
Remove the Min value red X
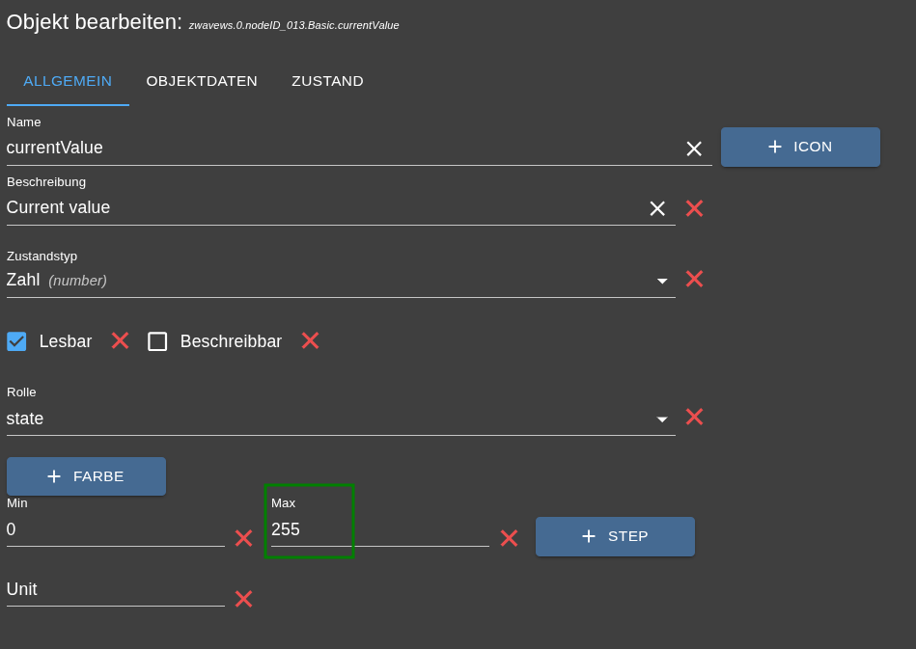click(x=243, y=539)
